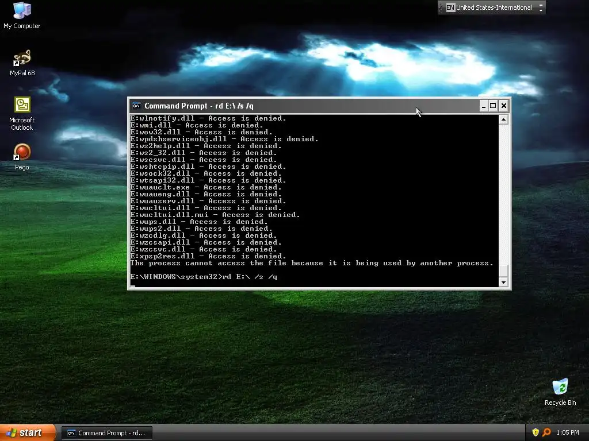This screenshot has width=589, height=441.
Task: Click the 'E:wucltui.dll.mui' output line
Action: click(215, 215)
